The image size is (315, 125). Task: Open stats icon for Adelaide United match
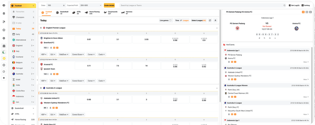click(x=54, y=108)
